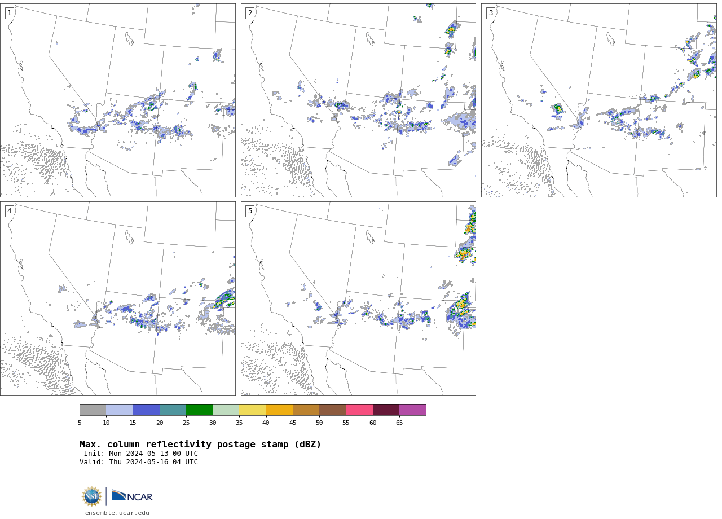Select the light blue 10-15 dBZ swatch

(120, 410)
